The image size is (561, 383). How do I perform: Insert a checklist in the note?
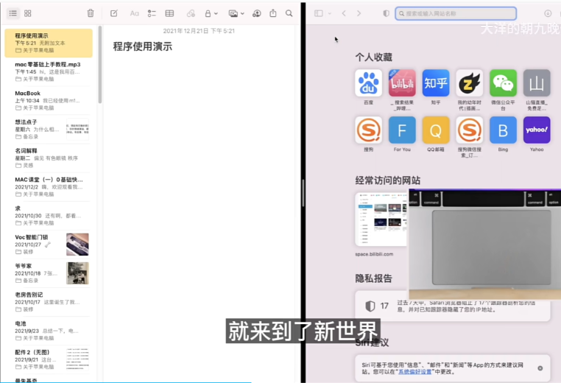(152, 13)
